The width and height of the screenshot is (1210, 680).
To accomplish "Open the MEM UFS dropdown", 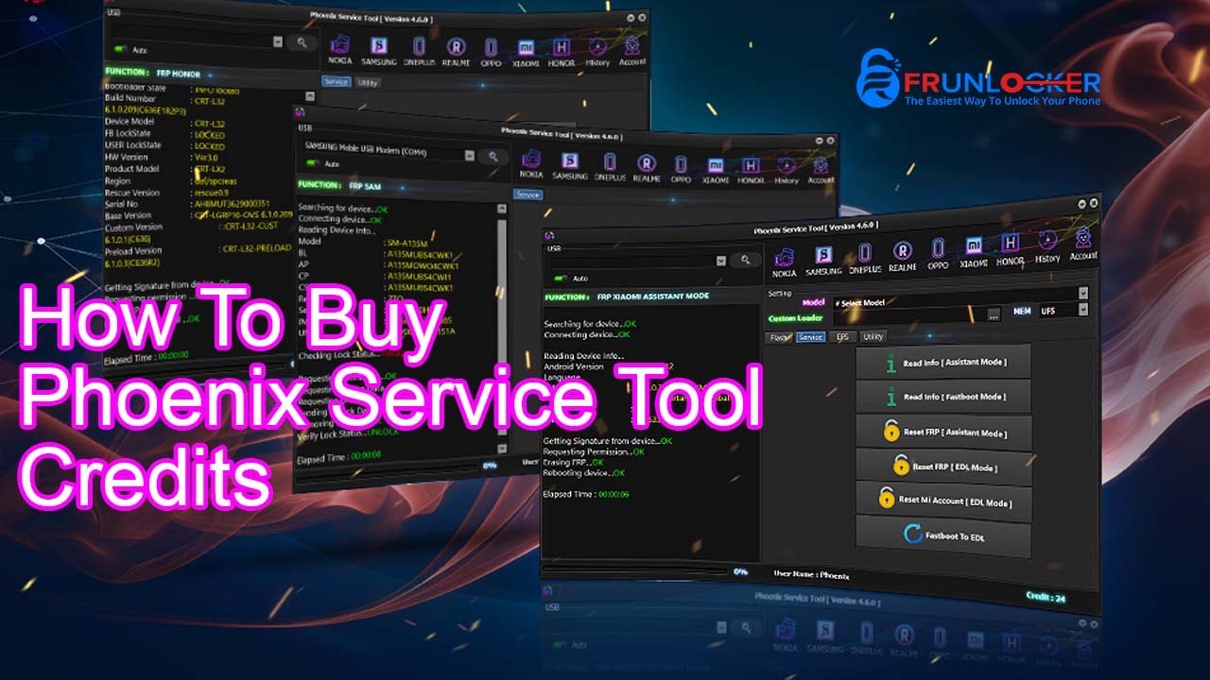I will 1083,310.
